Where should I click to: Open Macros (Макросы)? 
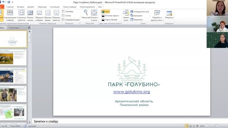click(x=169, y=15)
